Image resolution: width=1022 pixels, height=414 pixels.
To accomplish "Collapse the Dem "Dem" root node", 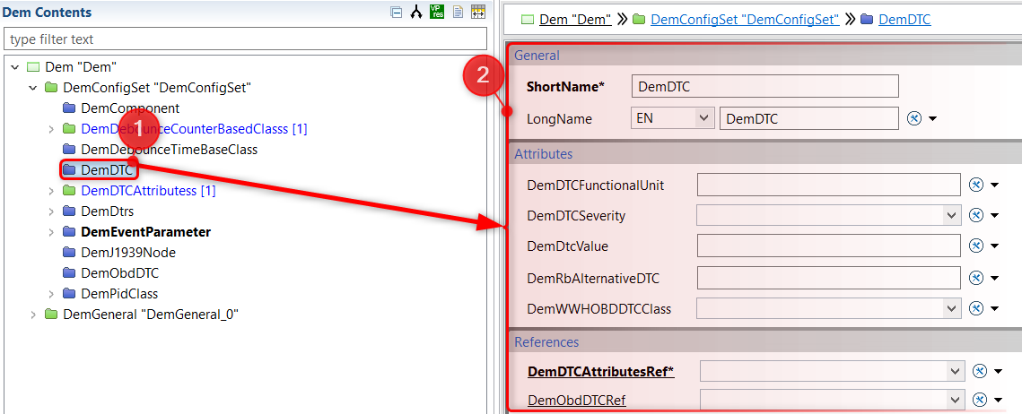I will (15, 67).
